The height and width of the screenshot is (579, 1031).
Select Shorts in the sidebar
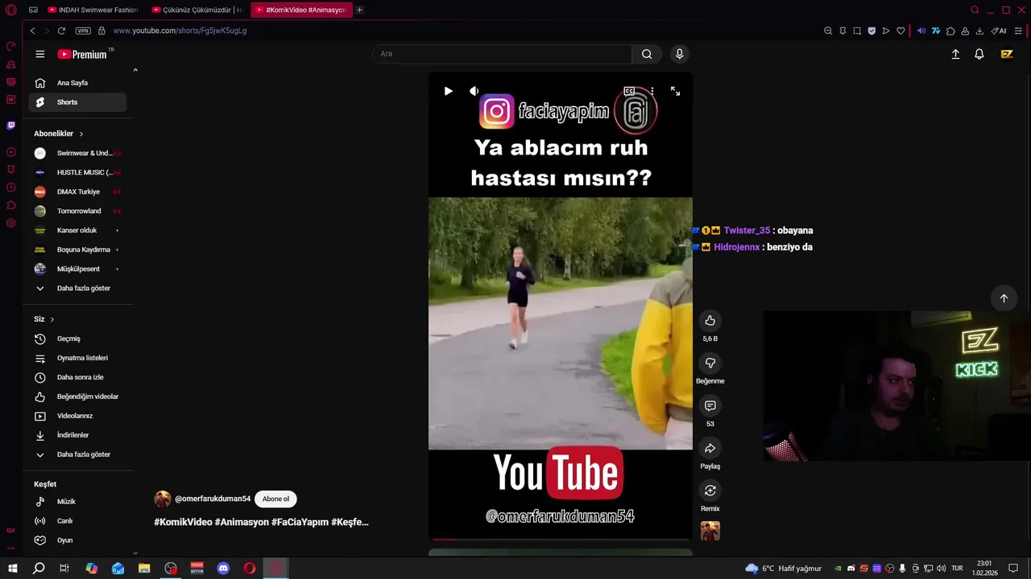[x=77, y=102]
